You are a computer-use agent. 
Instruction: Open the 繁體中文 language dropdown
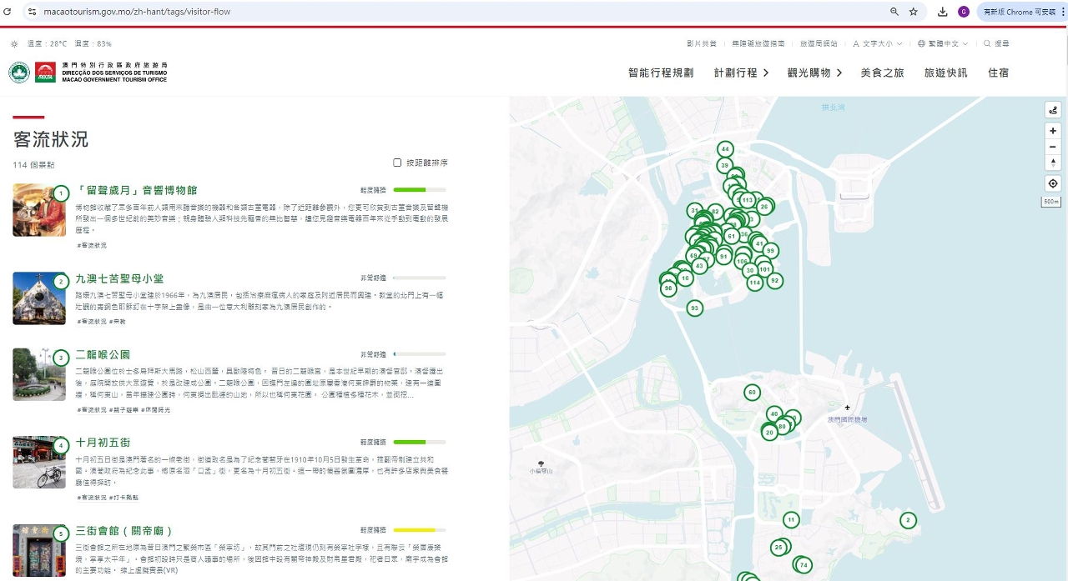943,43
